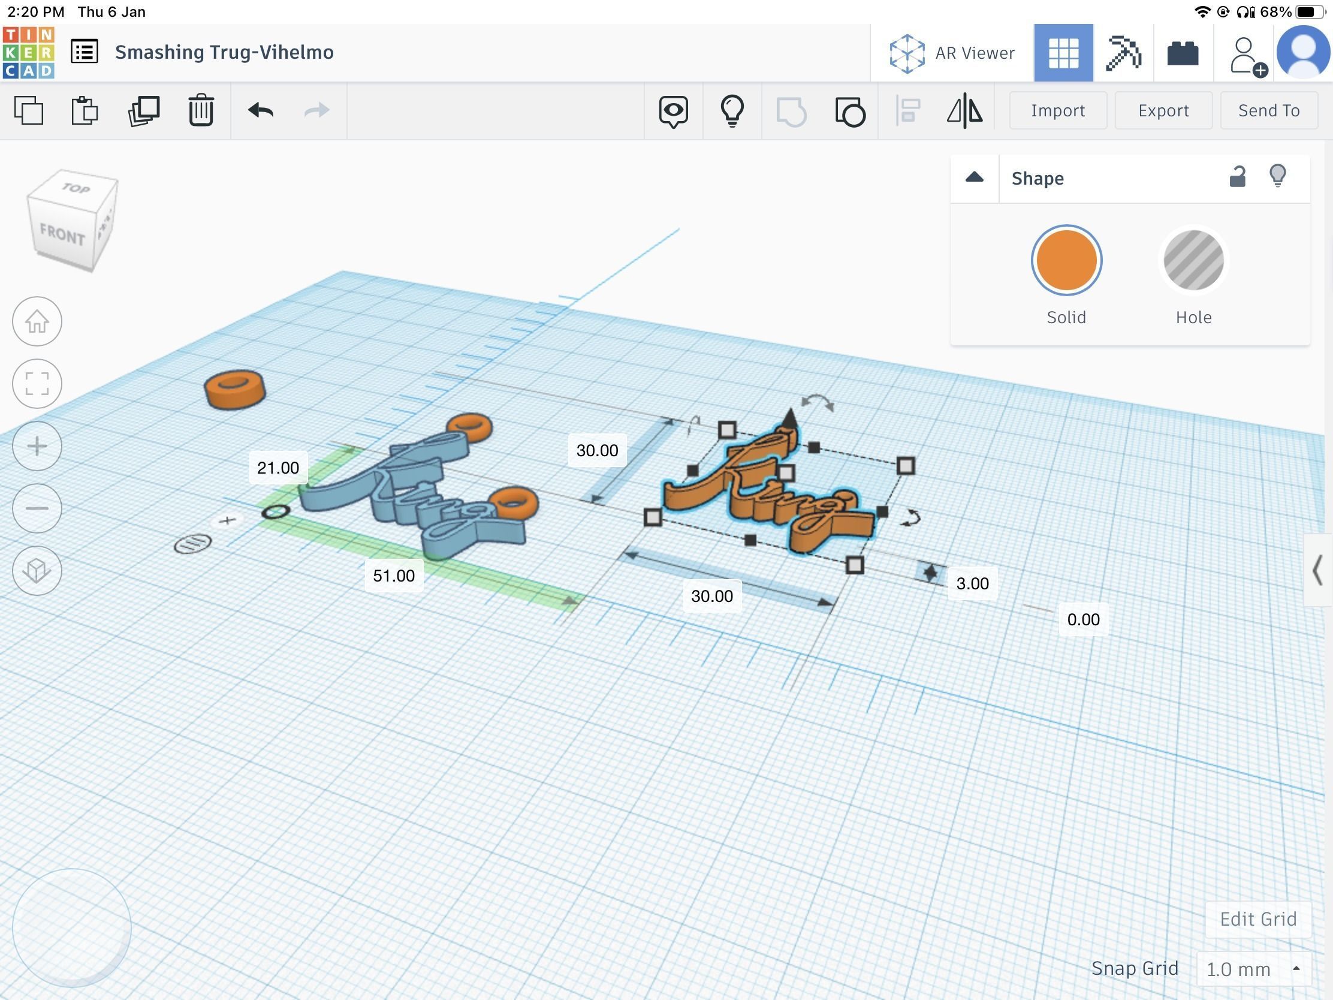1333x1000 pixels.
Task: Check the battery status indicator
Action: [1311, 11]
